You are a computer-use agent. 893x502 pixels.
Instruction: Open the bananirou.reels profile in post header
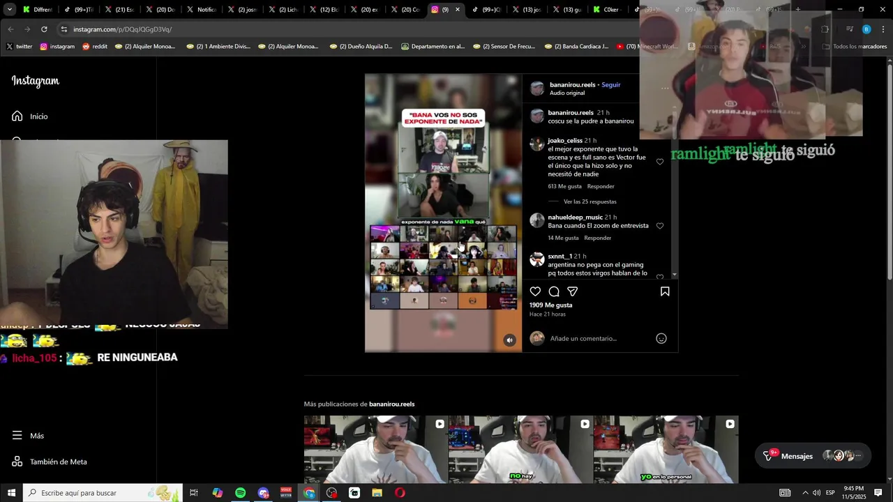click(573, 85)
